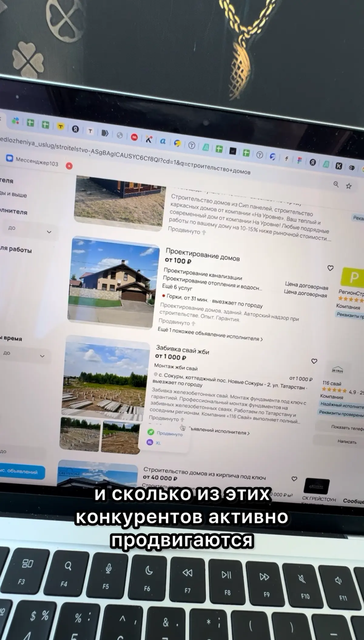This screenshot has height=640, width=364.
Task: Open the dark square icon tab
Action: (233, 151)
